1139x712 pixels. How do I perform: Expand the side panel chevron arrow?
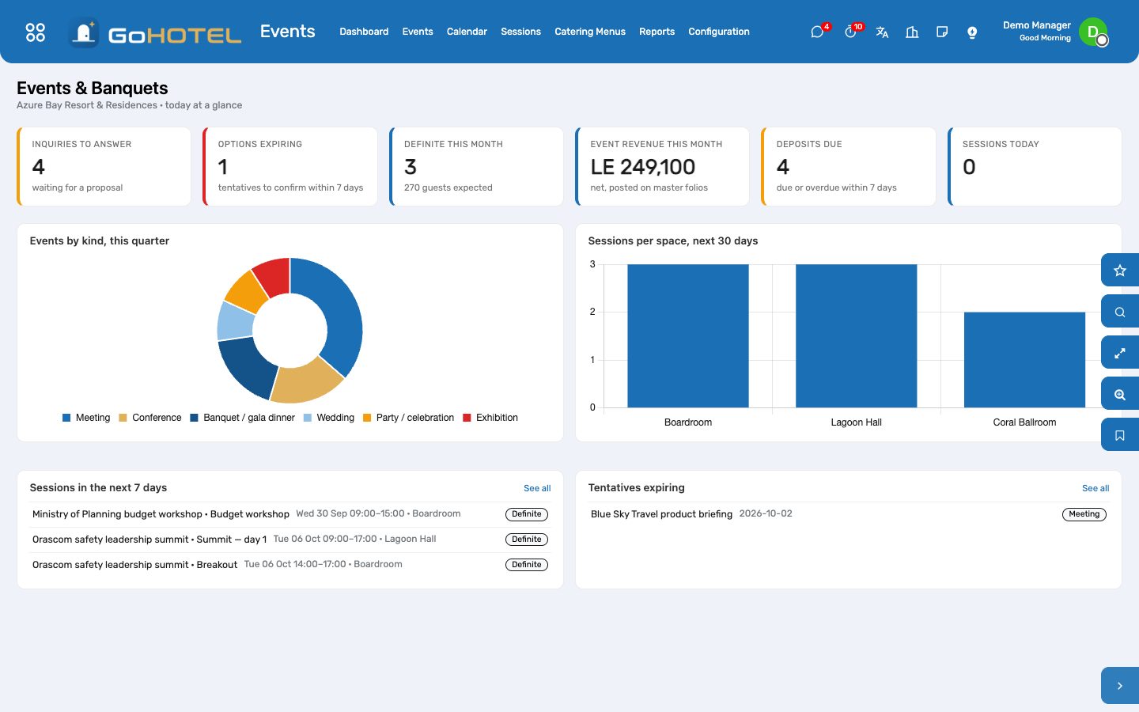point(1120,686)
